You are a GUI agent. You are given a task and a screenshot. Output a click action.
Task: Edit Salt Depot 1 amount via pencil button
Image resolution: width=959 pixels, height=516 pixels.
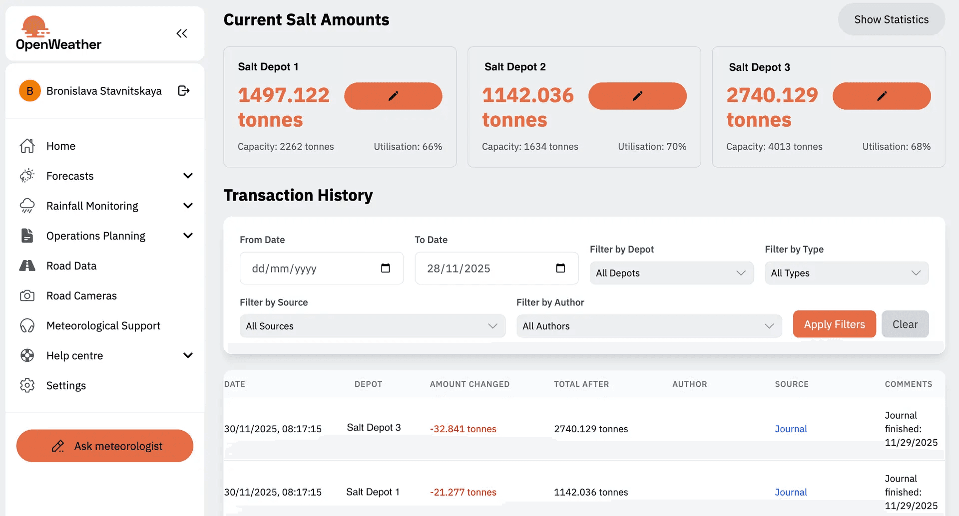(393, 96)
